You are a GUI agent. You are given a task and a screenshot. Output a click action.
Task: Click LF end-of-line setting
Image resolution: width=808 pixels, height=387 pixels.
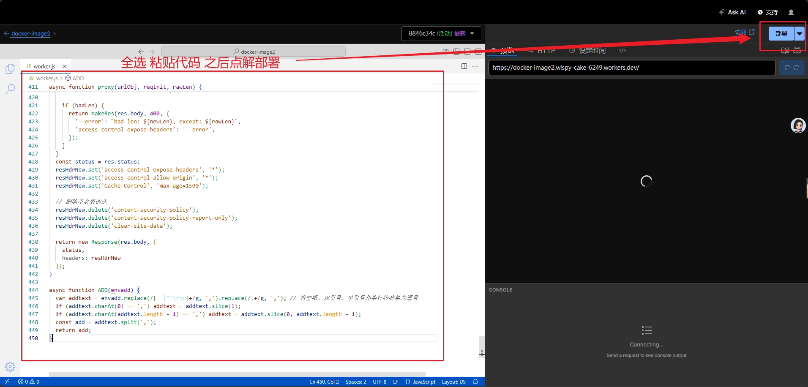(396, 382)
